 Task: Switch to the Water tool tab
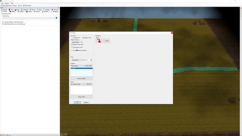tap(39, 10)
